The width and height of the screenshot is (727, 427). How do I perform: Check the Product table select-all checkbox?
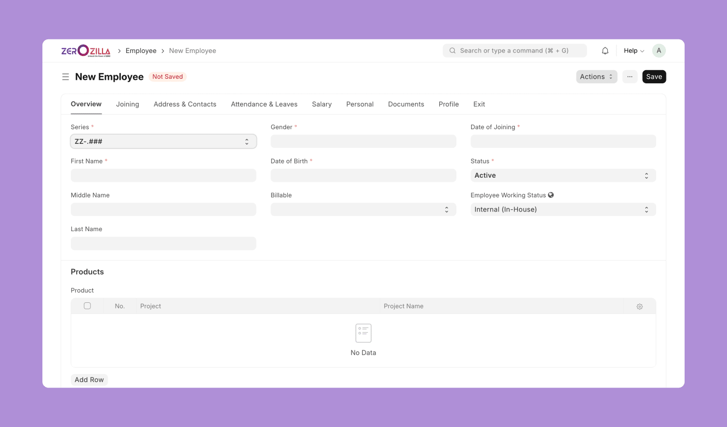(x=87, y=306)
